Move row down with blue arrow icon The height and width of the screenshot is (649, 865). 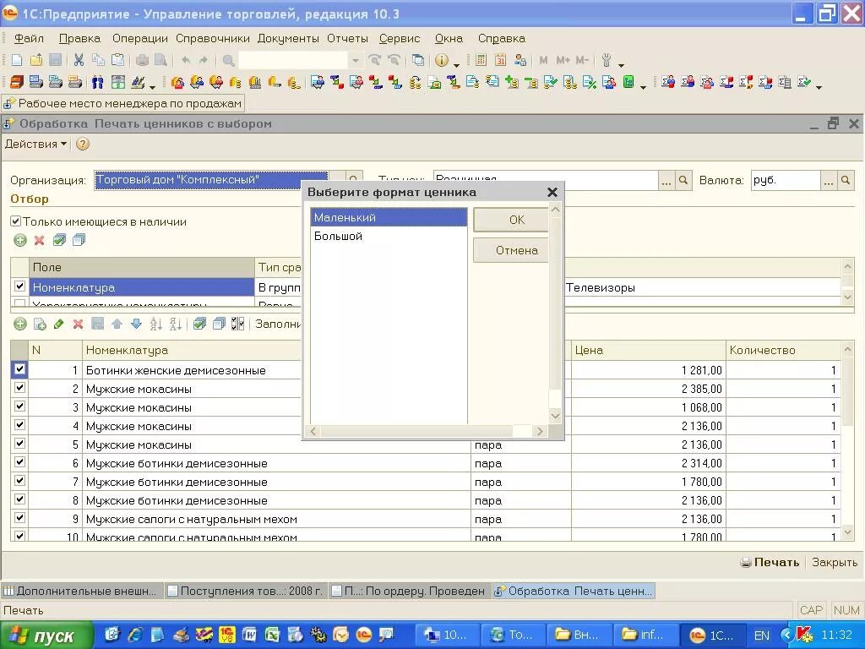[136, 324]
